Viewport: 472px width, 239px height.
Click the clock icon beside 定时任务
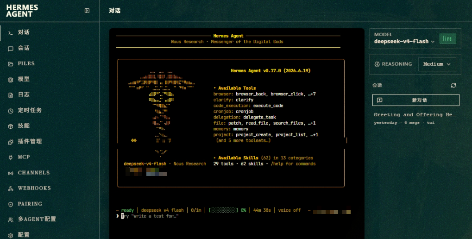pos(11,111)
